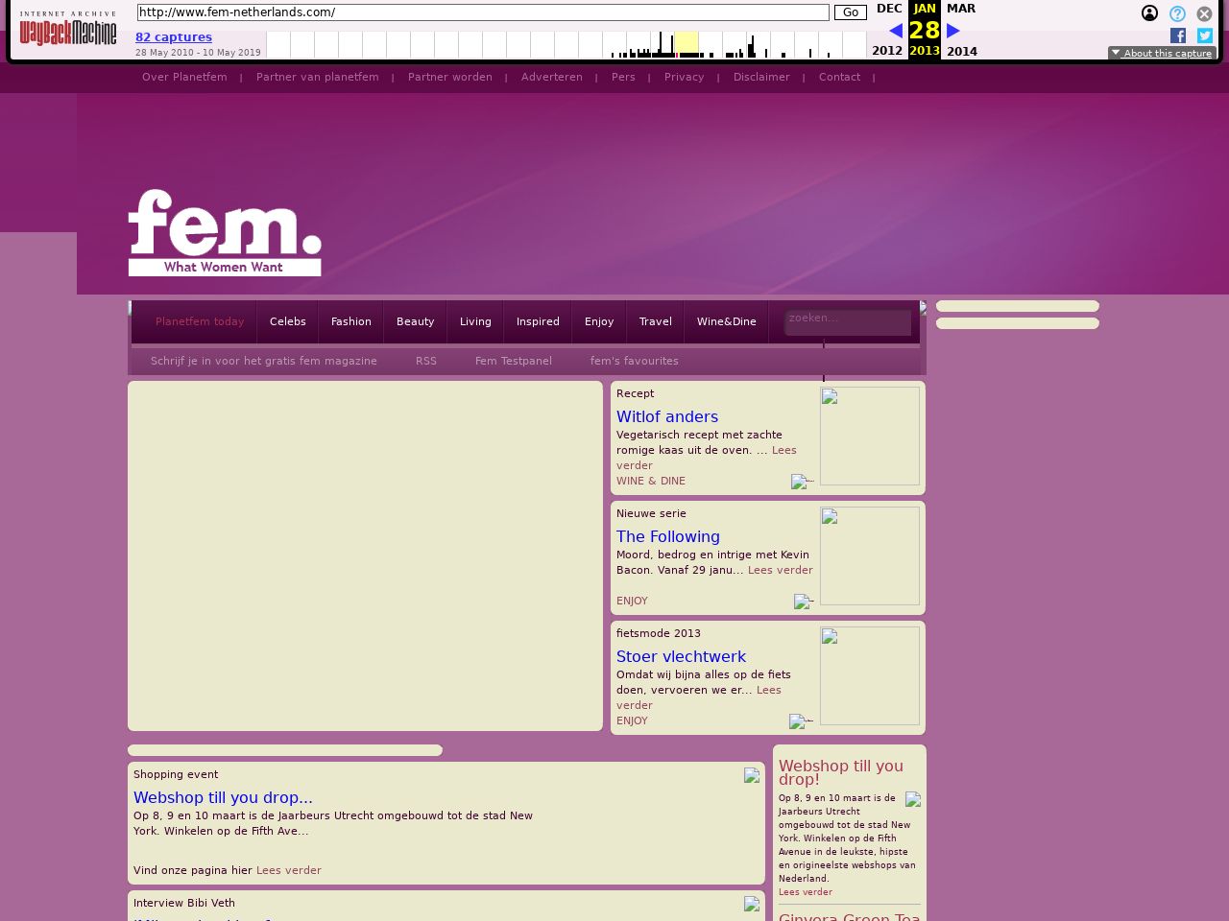Share the capture on Twitter
This screenshot has height=921, width=1229.
click(x=1205, y=35)
